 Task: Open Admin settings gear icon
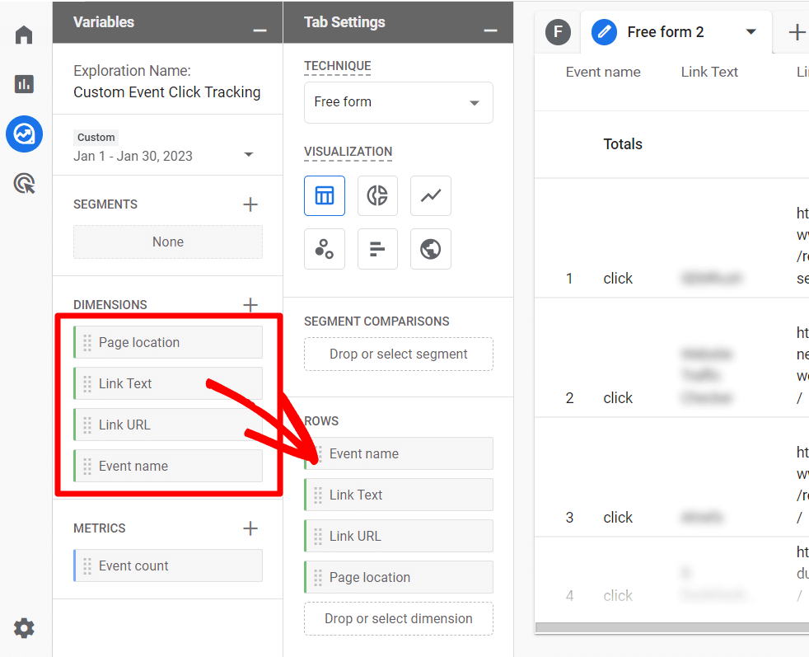pyautogui.click(x=24, y=629)
